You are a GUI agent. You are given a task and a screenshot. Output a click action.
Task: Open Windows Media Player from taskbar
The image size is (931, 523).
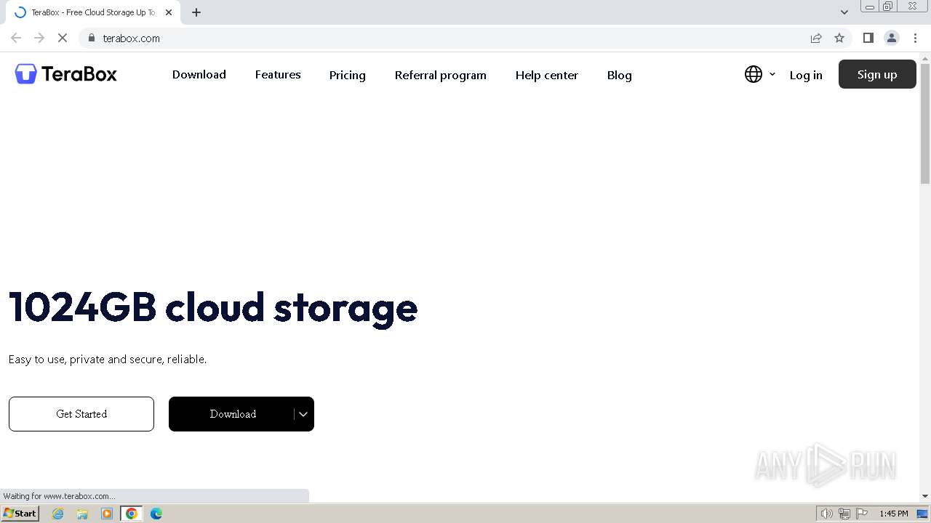[x=107, y=514]
